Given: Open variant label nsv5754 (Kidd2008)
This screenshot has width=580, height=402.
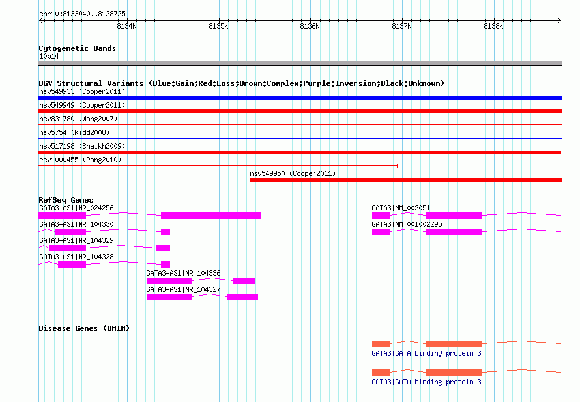Looking at the screenshot, I should click(x=74, y=132).
